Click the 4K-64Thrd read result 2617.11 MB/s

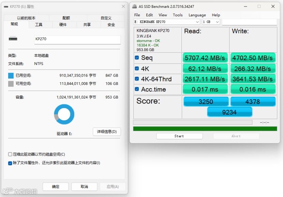pos(205,79)
